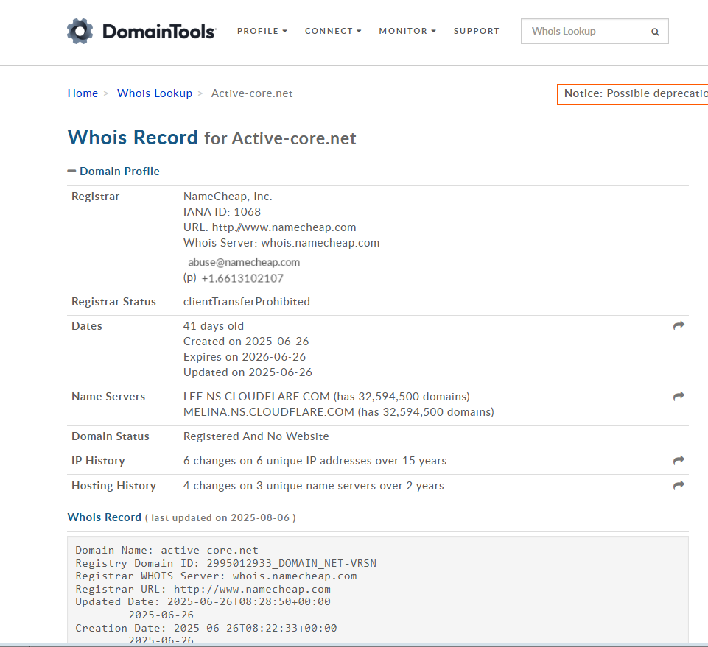708x647 pixels.
Task: Open the MONITOR dropdown menu
Action: coord(407,31)
